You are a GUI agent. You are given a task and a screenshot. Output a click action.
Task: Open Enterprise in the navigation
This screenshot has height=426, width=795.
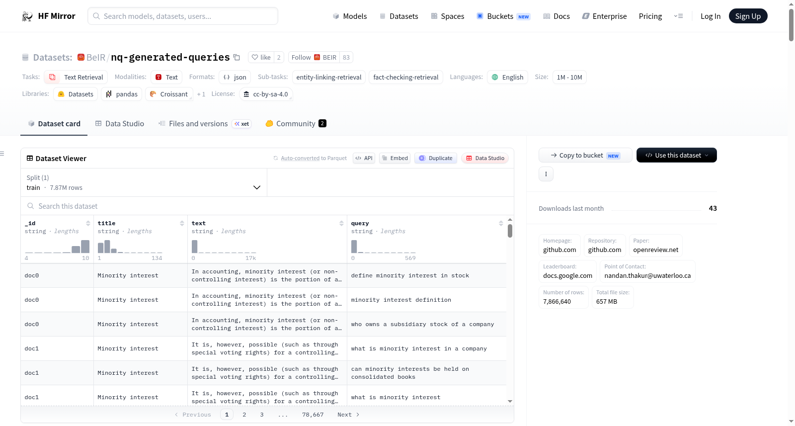tap(604, 16)
